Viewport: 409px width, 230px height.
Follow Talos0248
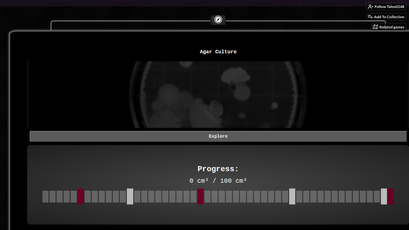pyautogui.click(x=386, y=6)
